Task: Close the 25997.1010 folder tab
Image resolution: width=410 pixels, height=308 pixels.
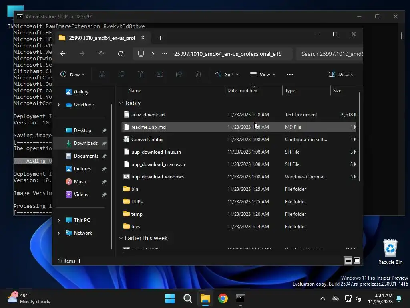Action: click(143, 38)
